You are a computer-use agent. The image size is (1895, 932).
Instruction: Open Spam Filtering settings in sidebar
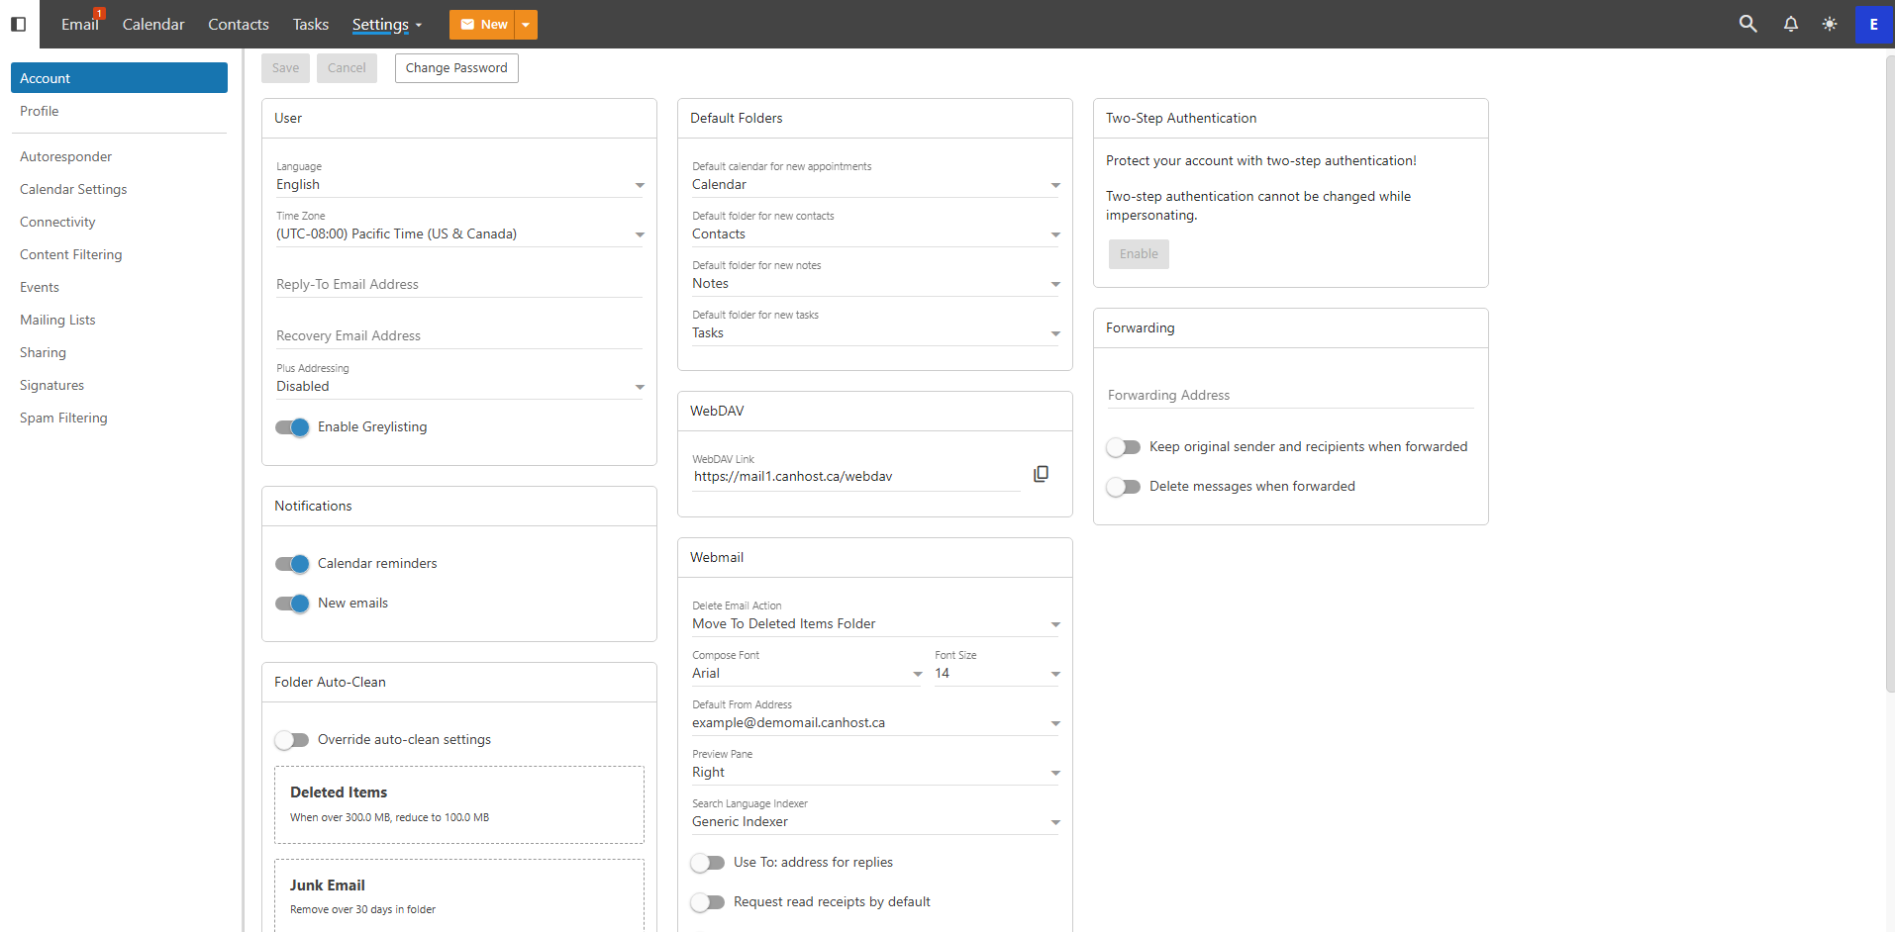click(63, 418)
